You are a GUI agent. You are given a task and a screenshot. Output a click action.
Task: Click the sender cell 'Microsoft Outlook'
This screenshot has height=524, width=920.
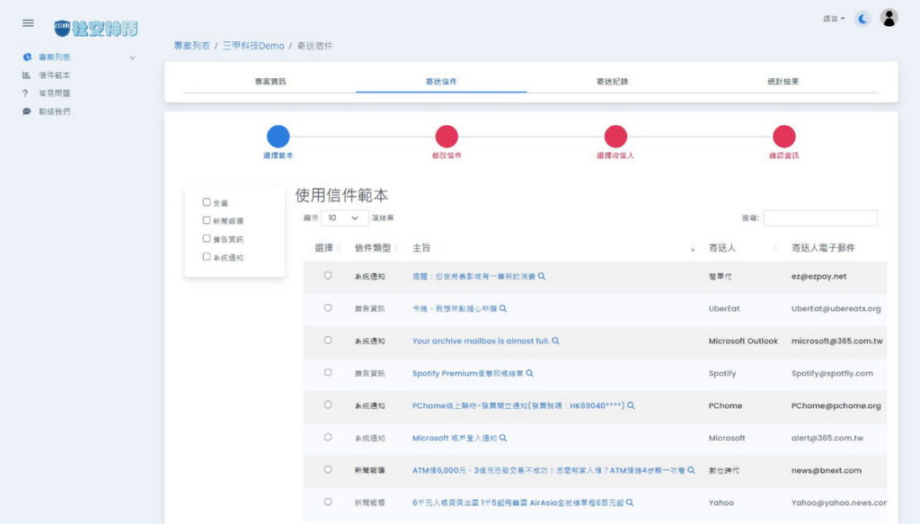tap(743, 341)
